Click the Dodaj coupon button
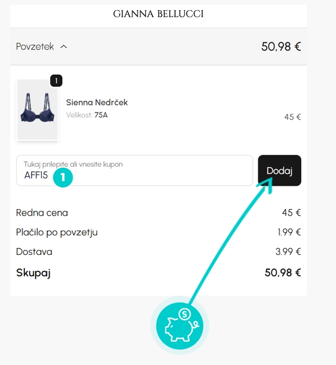 [x=280, y=170]
